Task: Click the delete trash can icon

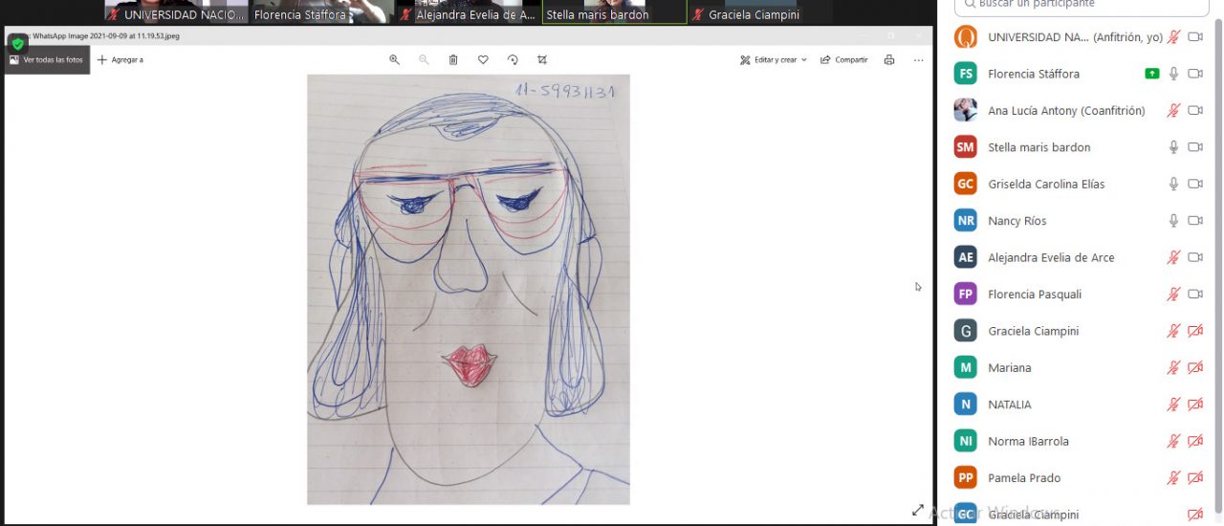Action: (453, 59)
